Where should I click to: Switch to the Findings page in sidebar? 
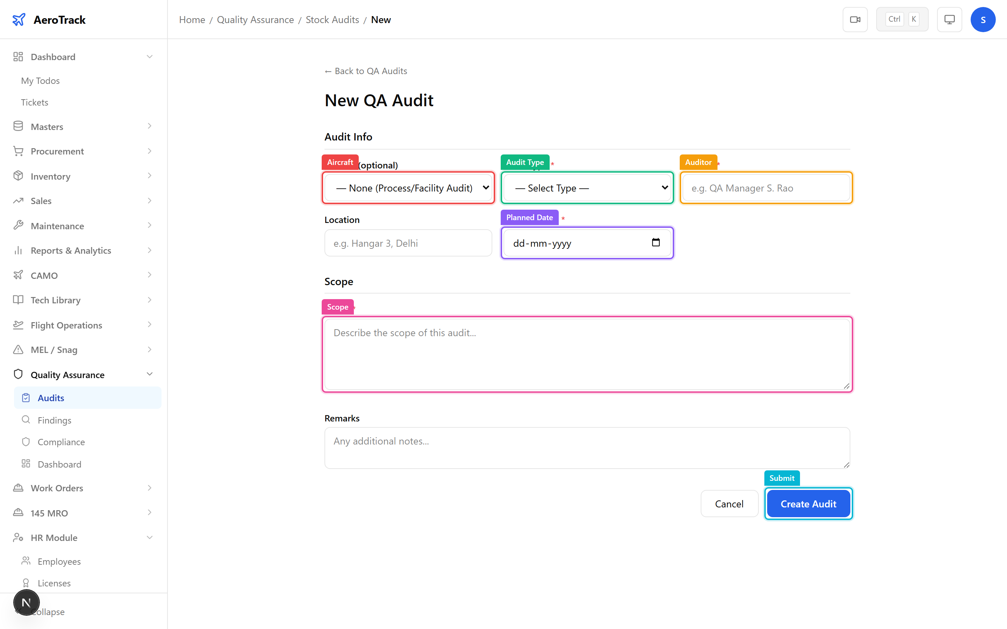tap(55, 420)
